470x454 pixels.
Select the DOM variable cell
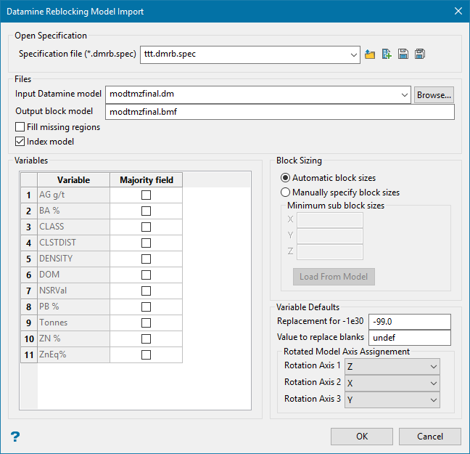point(73,275)
